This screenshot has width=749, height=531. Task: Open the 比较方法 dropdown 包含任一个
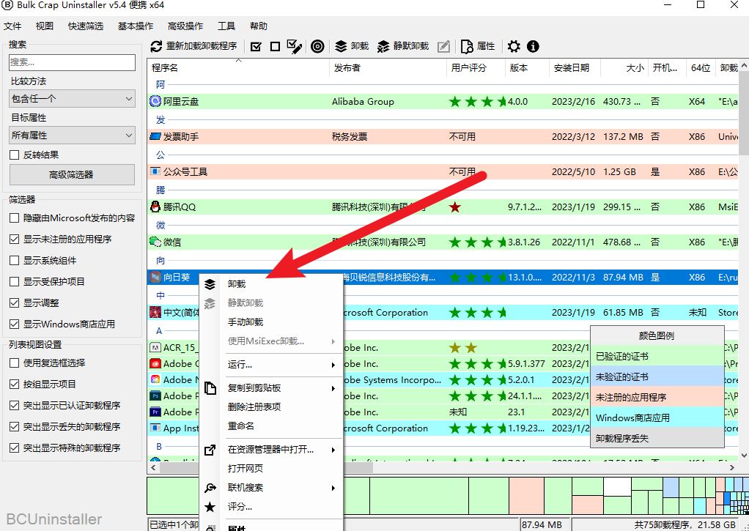(72, 99)
